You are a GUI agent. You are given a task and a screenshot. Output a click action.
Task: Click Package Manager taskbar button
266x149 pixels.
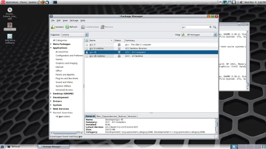point(54,147)
